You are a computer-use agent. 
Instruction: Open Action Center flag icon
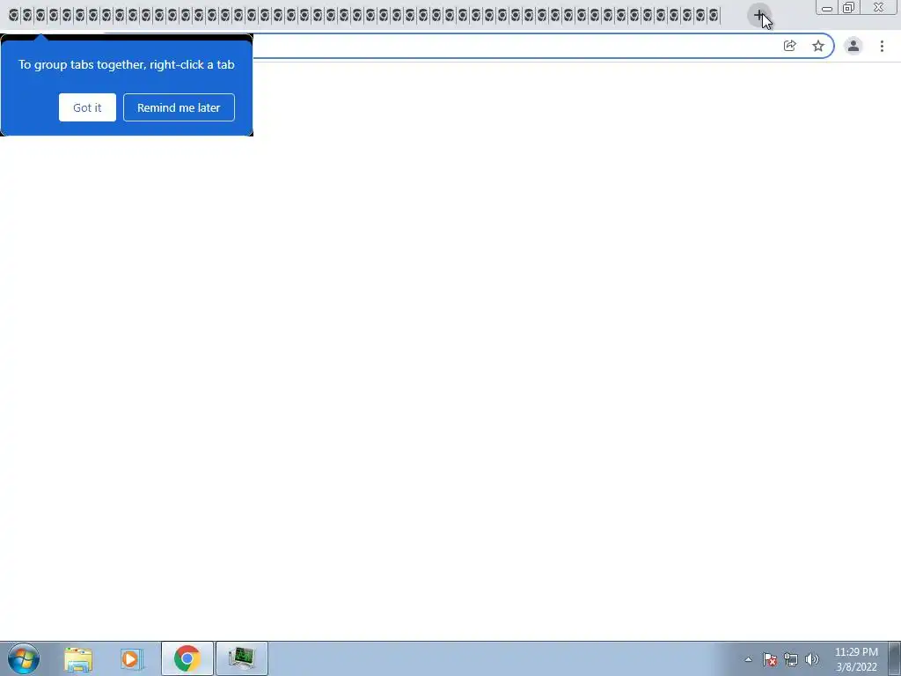pos(770,659)
